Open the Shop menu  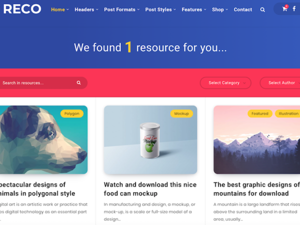click(220, 9)
